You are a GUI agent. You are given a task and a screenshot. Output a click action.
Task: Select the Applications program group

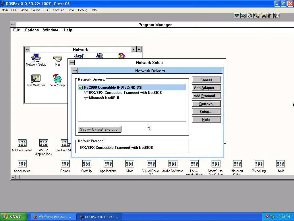point(108,166)
